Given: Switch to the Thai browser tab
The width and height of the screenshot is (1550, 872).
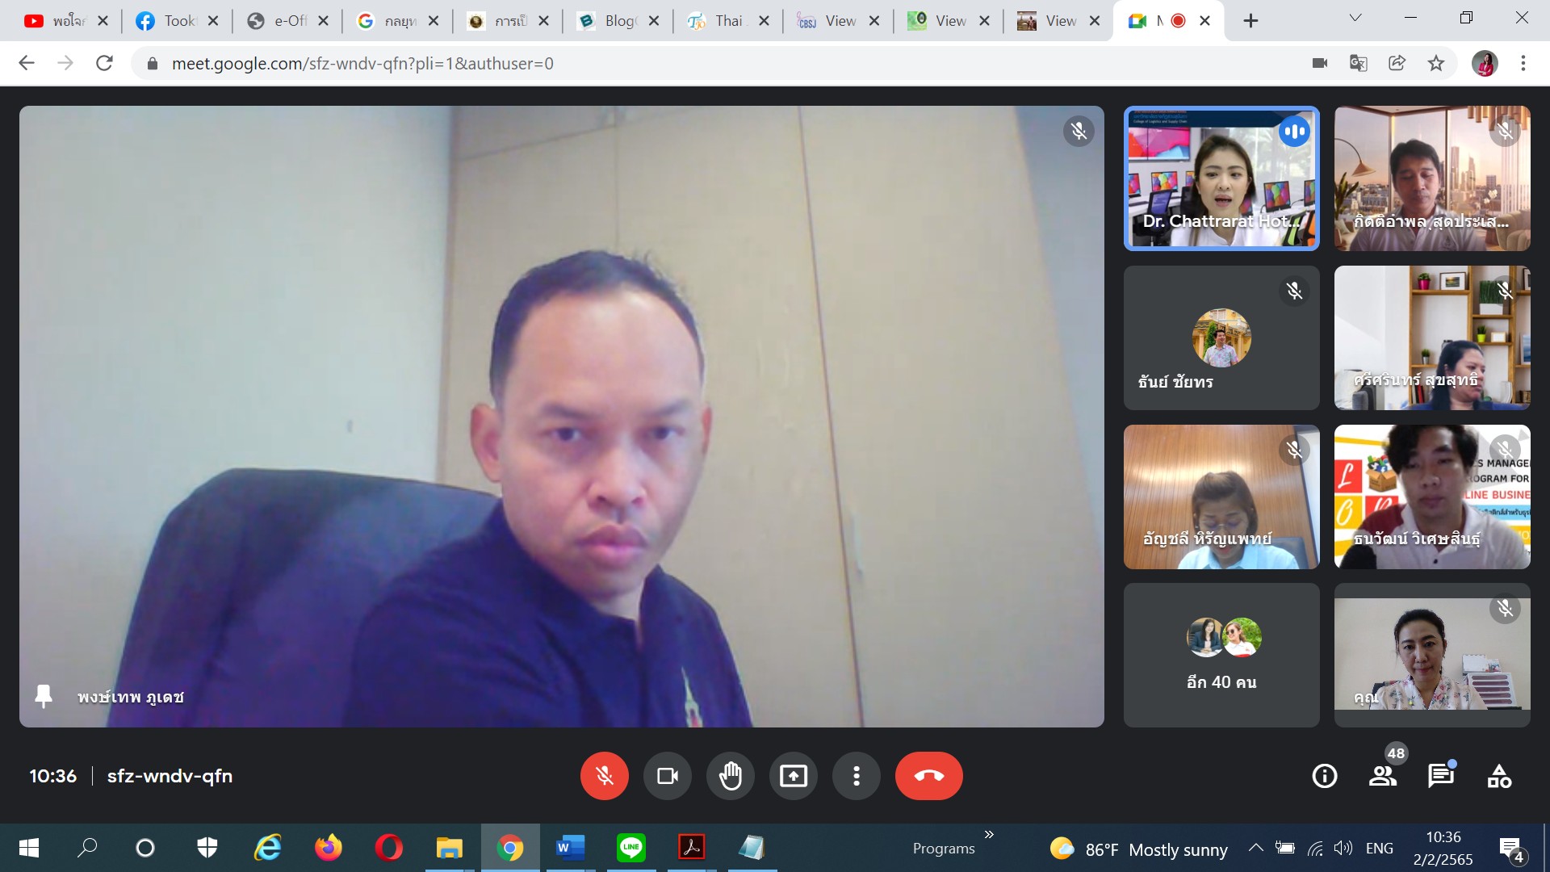Looking at the screenshot, I should (x=721, y=21).
